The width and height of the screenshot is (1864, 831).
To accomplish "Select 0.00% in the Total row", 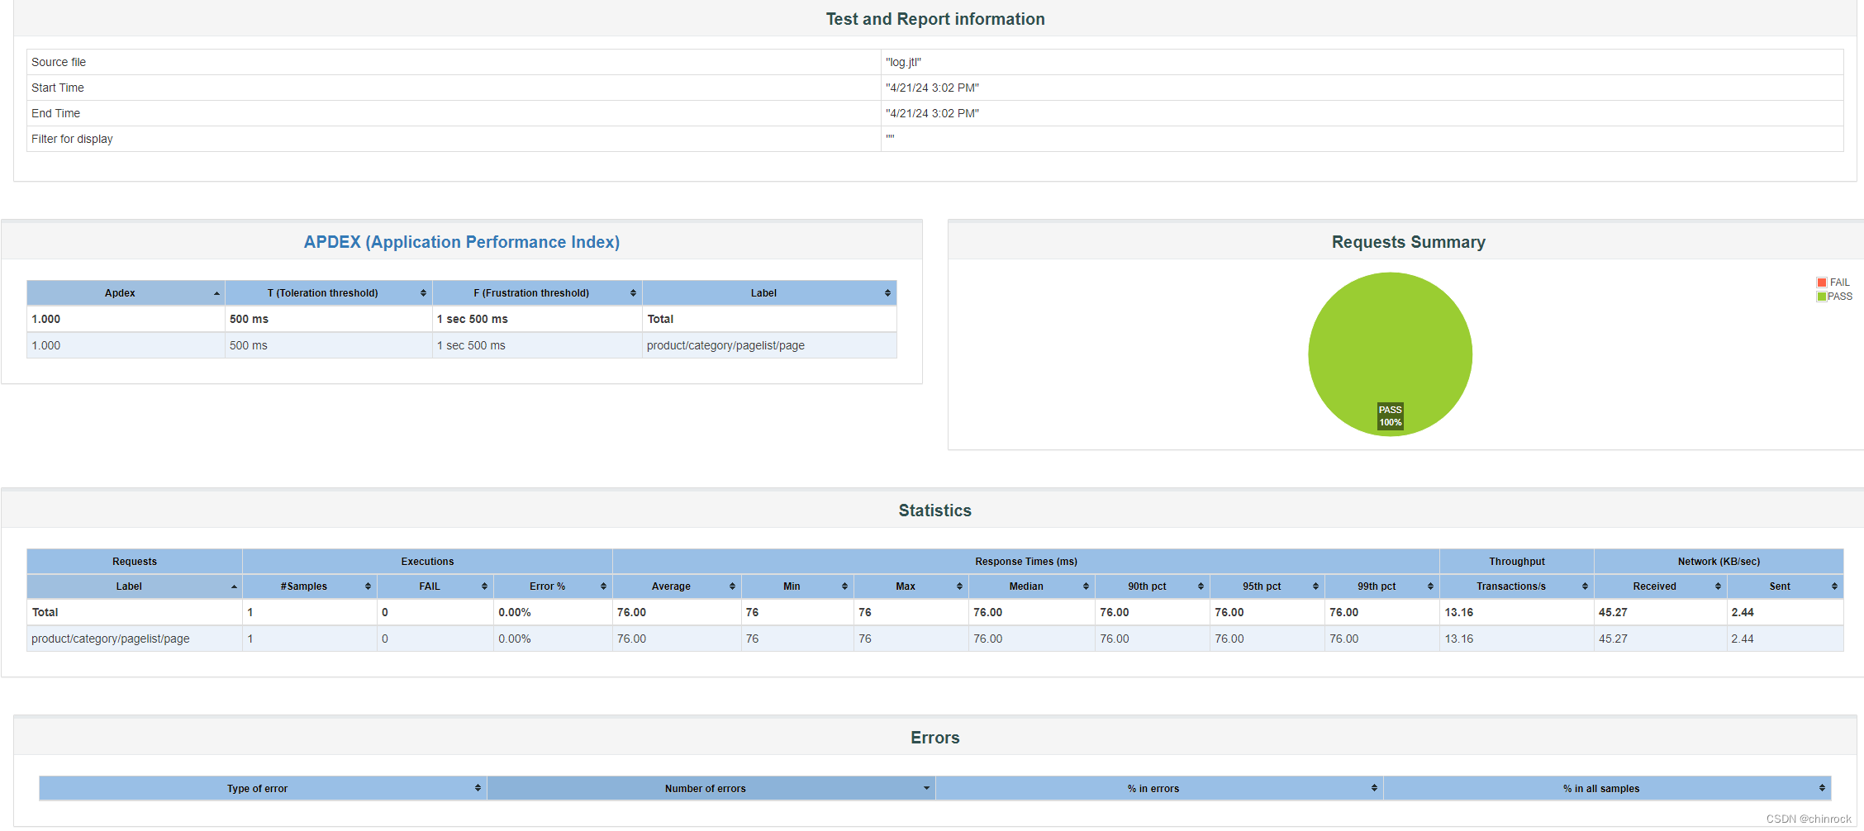I will click(x=515, y=612).
